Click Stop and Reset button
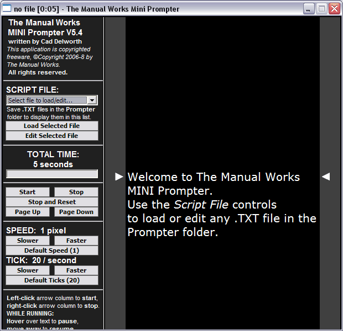This screenshot has height=331, width=343. pos(52,202)
